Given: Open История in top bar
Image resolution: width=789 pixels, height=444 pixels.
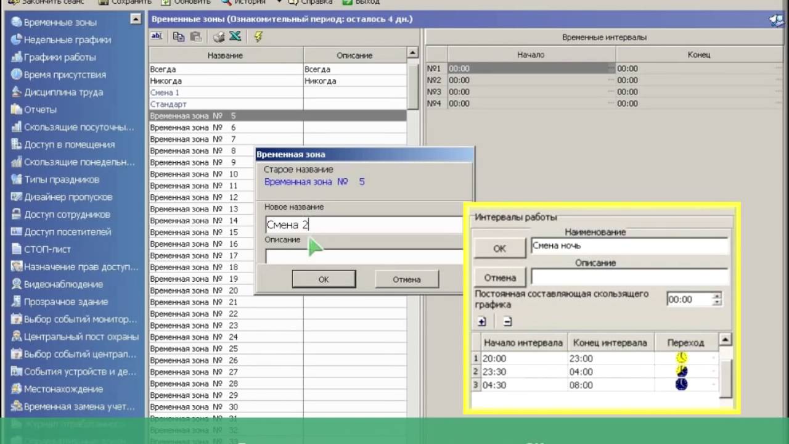Looking at the screenshot, I should pyautogui.click(x=244, y=2).
